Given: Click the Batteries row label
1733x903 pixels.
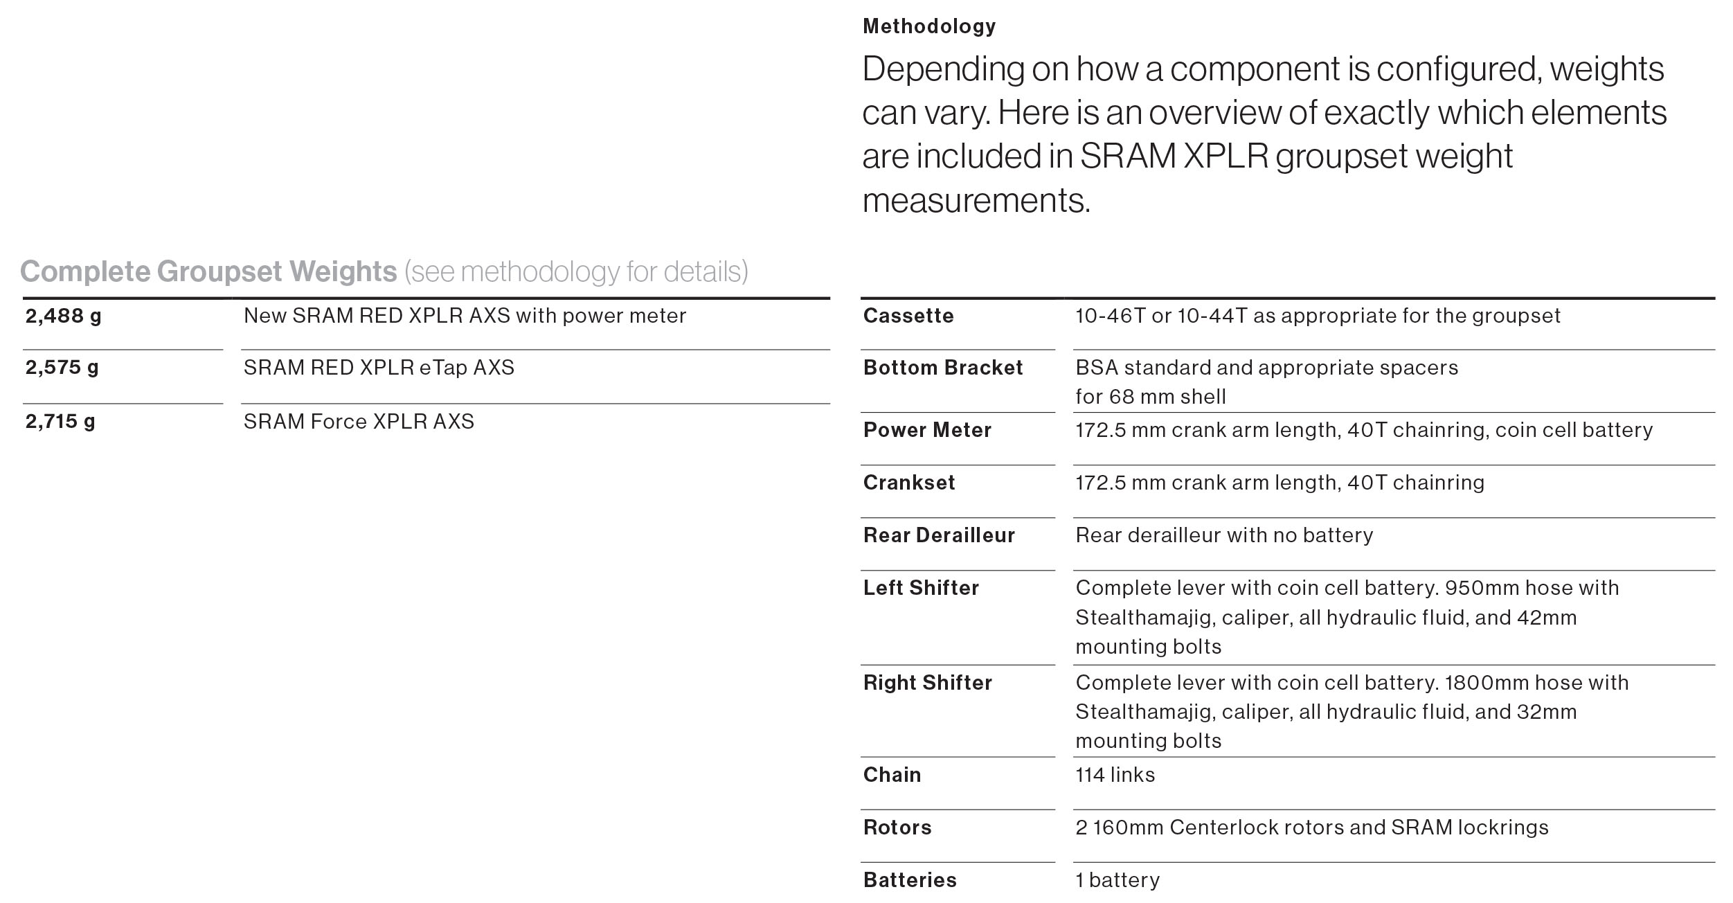Looking at the screenshot, I should [x=910, y=880].
